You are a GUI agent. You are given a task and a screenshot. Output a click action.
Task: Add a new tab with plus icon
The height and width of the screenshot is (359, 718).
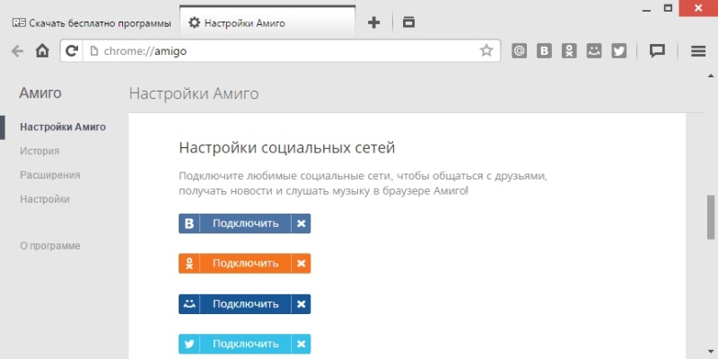click(374, 22)
